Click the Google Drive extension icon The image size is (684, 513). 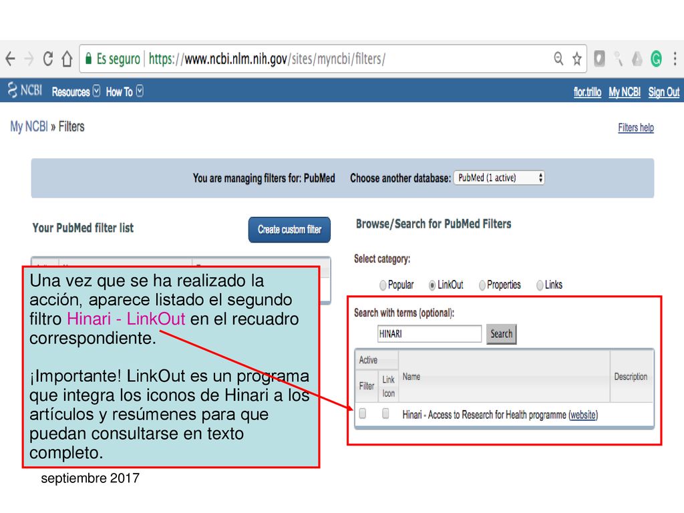(x=637, y=59)
